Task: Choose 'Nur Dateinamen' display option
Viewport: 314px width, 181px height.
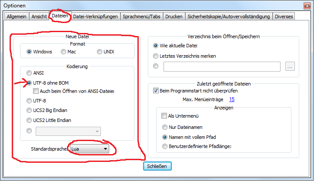Action: tap(165, 127)
